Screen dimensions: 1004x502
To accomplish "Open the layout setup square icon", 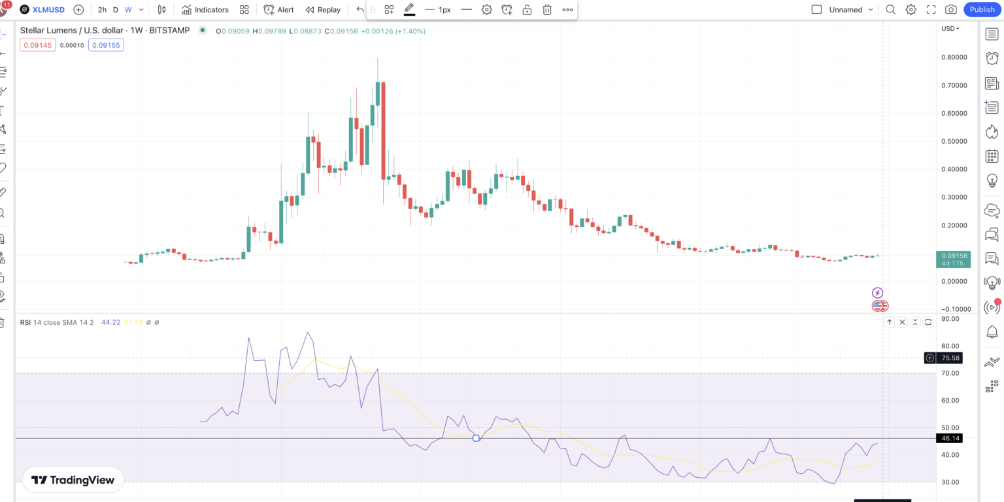I will click(816, 10).
